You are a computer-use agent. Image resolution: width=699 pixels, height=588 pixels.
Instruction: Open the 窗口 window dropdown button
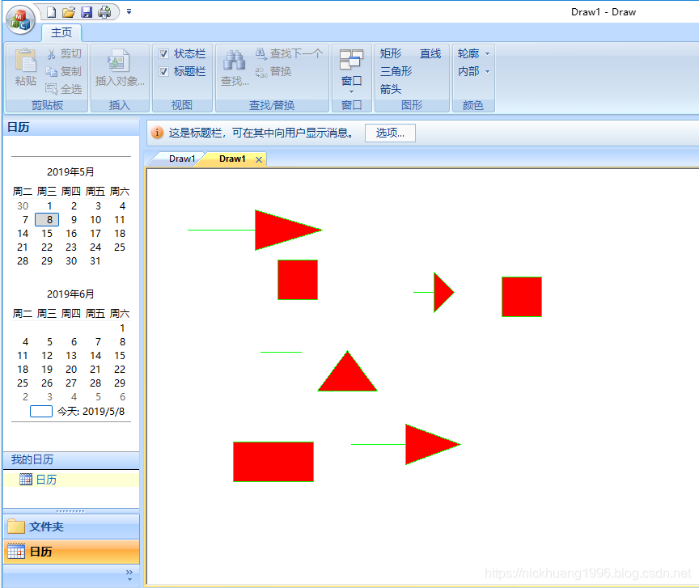coord(352,70)
